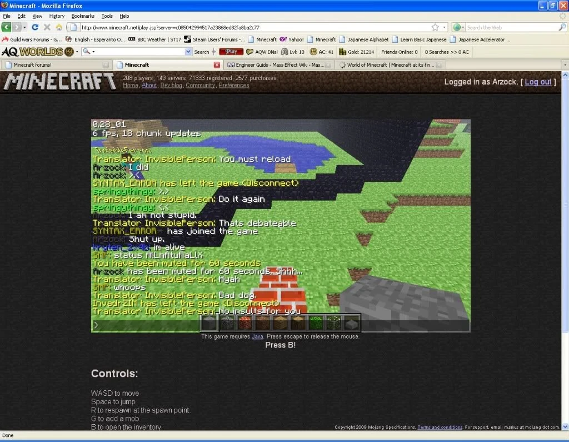Click the Gold stack icon on AQ toolbar

pyautogui.click(x=342, y=52)
